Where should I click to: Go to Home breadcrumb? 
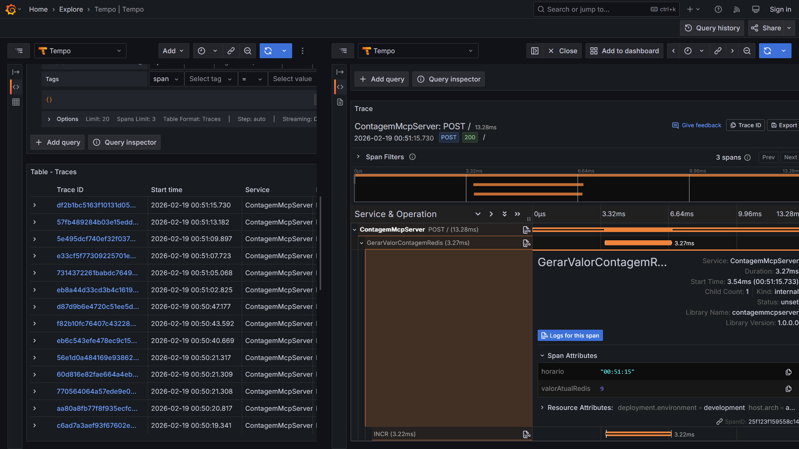[x=38, y=9]
